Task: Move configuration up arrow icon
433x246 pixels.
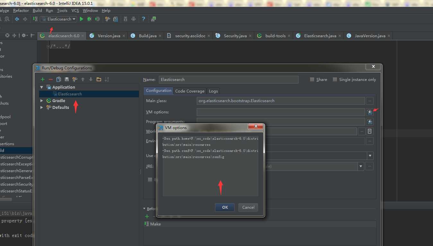Action: [83, 79]
